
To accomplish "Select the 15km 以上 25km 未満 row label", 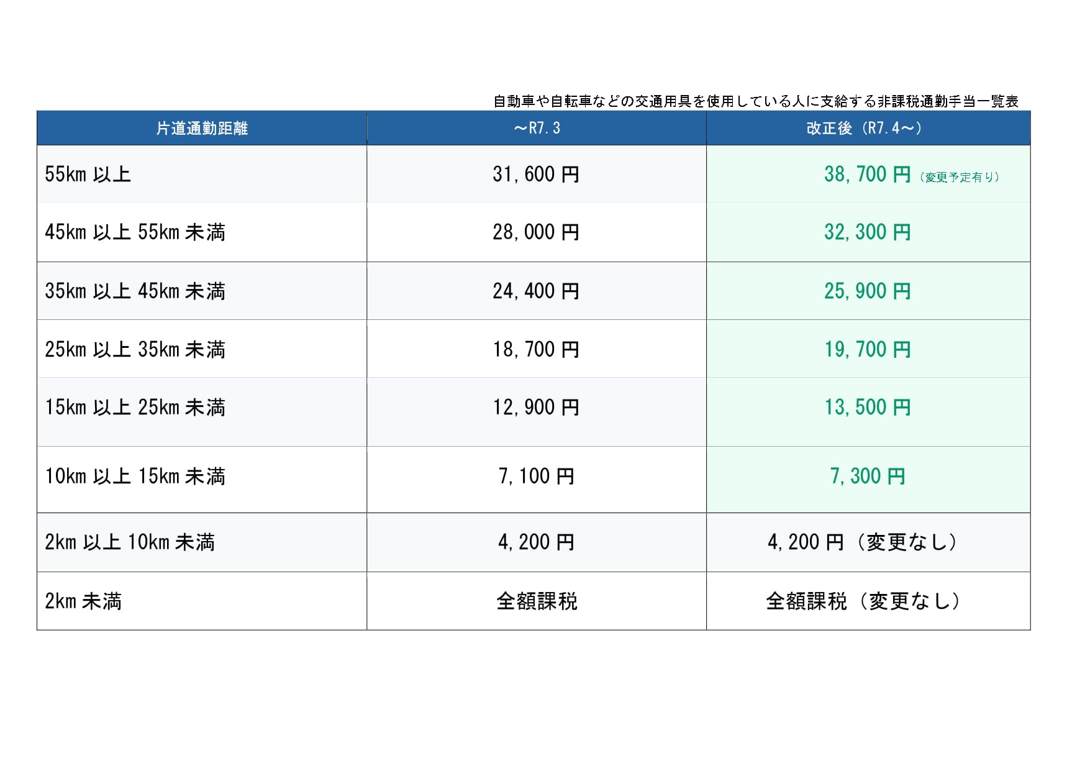I will tap(135, 408).
